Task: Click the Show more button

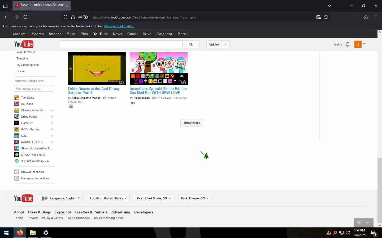Action: 192,123
